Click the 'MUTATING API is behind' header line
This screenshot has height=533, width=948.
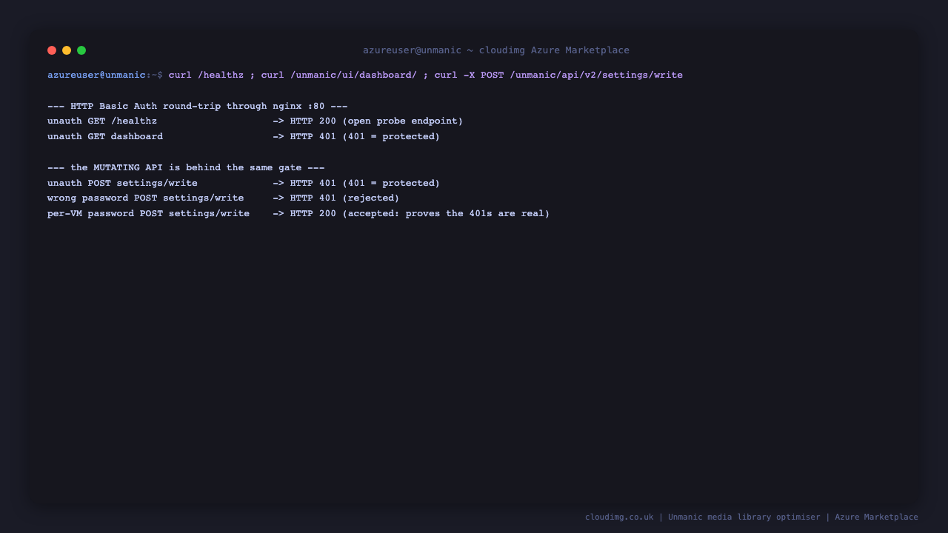[x=186, y=167]
